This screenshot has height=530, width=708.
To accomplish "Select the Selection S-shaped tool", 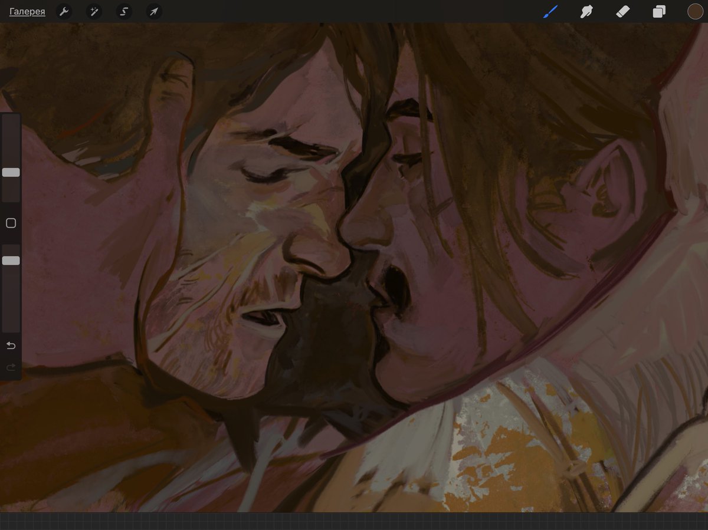I will [x=124, y=11].
